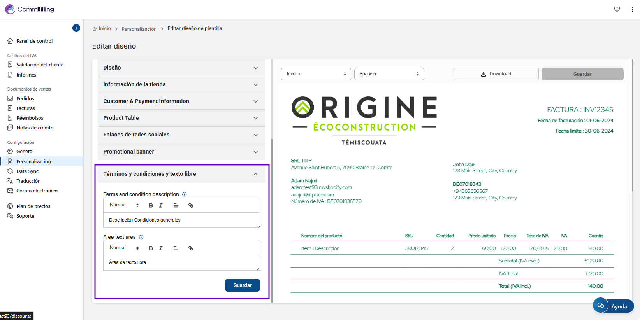640x320 pixels.
Task: Open Data Sync in the sidebar
Action: [27, 171]
